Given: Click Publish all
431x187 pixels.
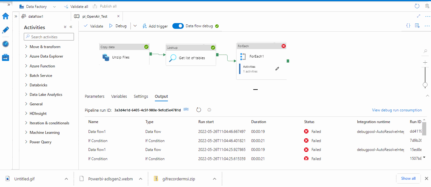Looking at the screenshot, I should (x=105, y=6).
